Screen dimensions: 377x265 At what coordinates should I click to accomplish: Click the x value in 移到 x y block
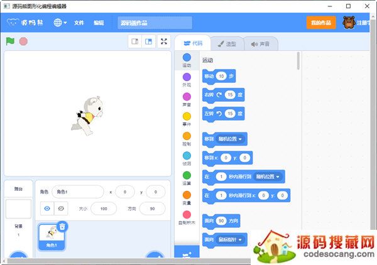pos(226,158)
